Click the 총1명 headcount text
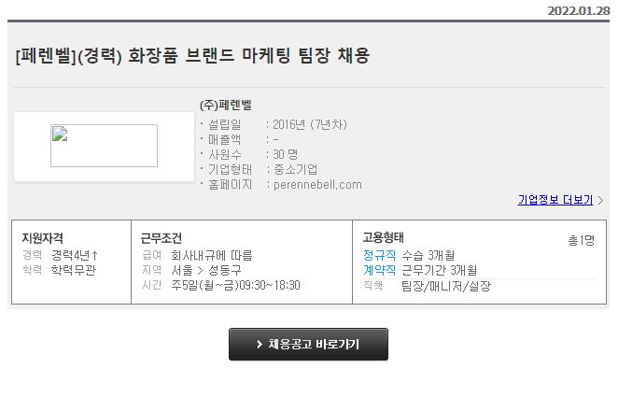 click(581, 240)
